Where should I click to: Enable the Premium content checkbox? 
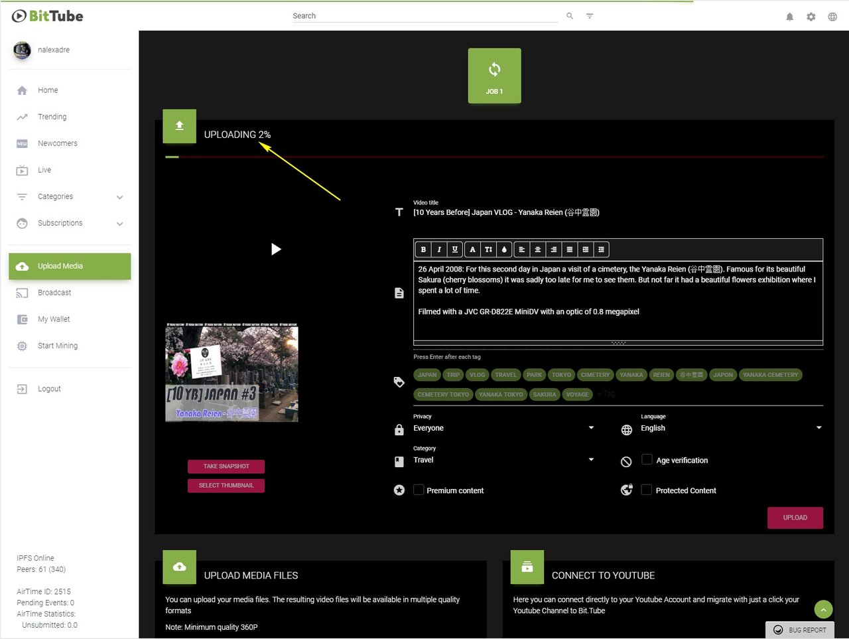pyautogui.click(x=419, y=490)
